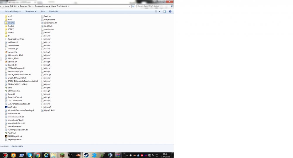This screenshot has height=158, width=293.
Task: Open the Include in library dropdown
Action: click(x=13, y=11)
